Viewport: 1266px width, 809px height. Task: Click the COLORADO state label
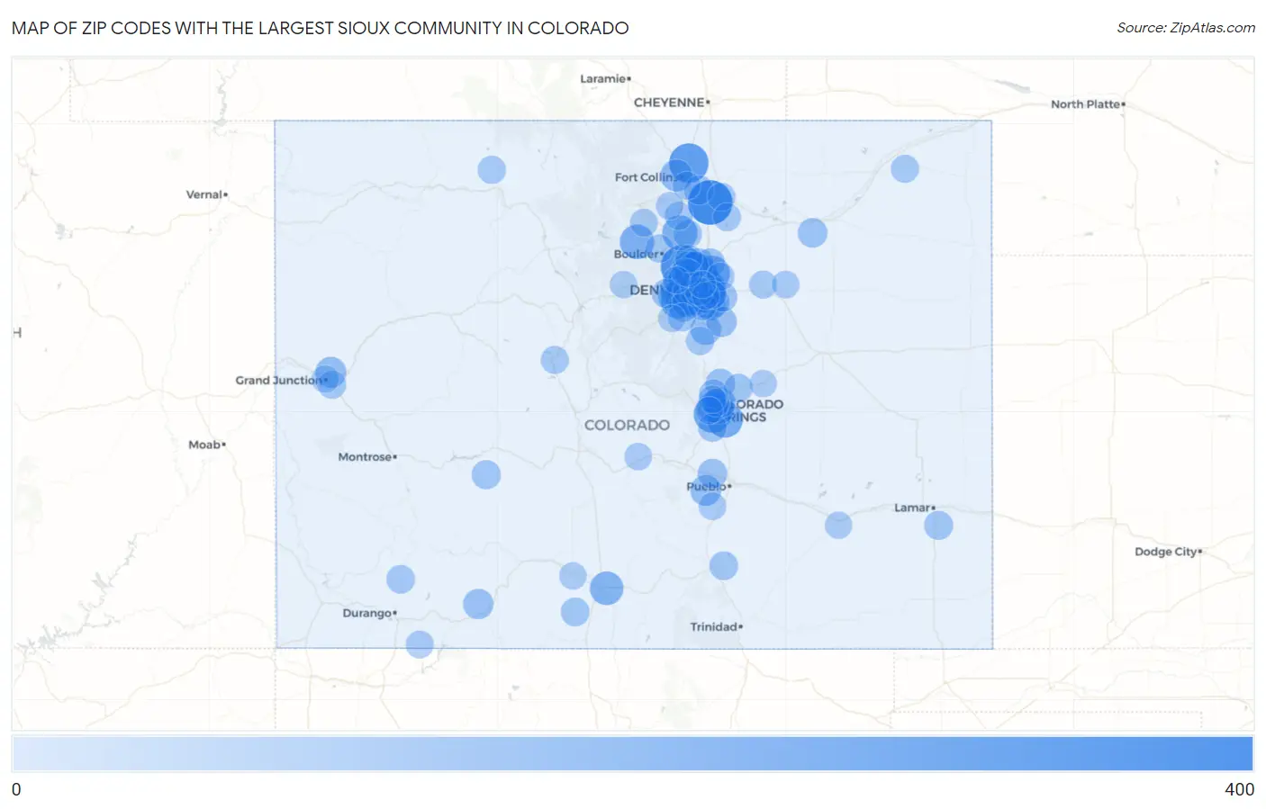(x=627, y=425)
